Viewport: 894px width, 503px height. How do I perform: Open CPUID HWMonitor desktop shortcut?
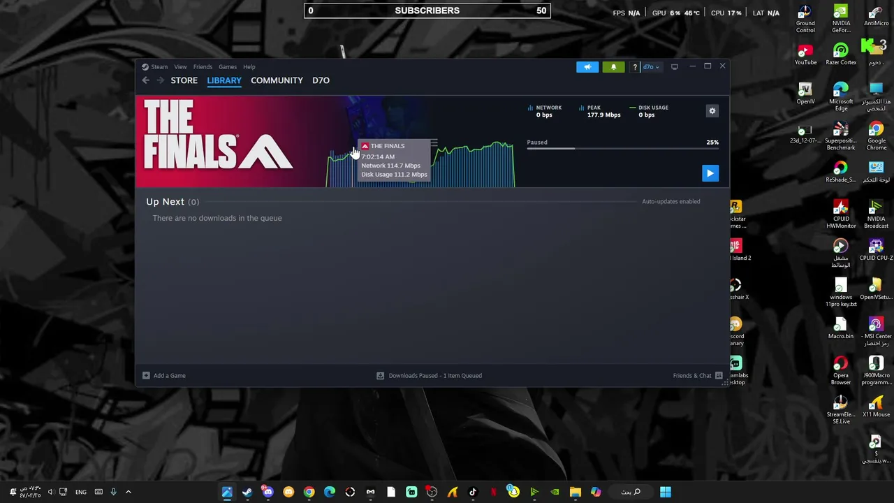coord(841,215)
